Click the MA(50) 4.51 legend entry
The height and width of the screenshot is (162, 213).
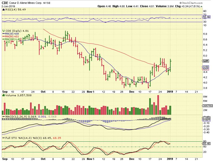pyautogui.click(x=11, y=37)
